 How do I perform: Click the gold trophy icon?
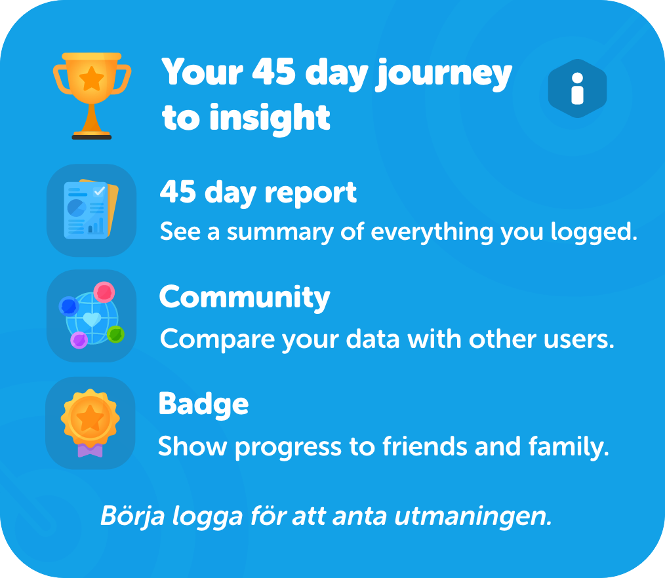(x=92, y=95)
